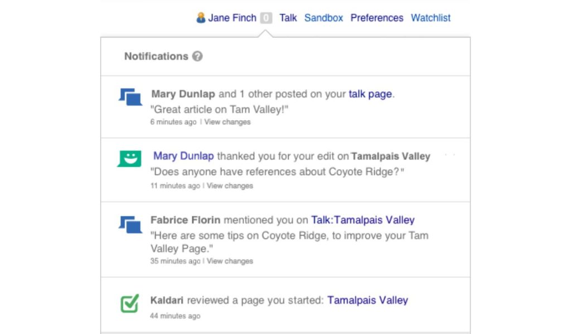
Task: Select the notification count badge showing 0
Action: [x=265, y=18]
